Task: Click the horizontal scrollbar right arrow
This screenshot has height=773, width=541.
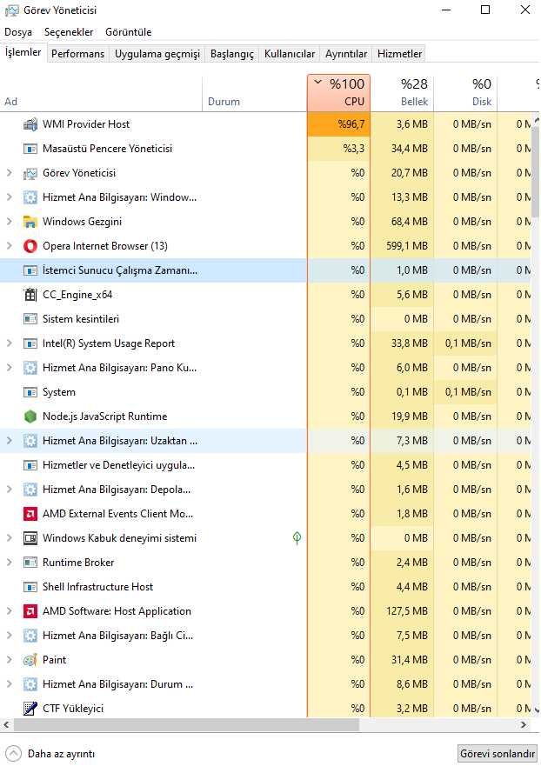Action: (524, 724)
